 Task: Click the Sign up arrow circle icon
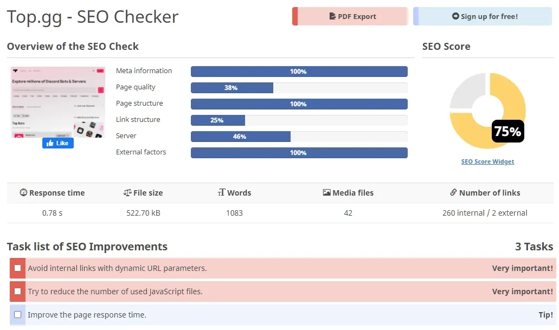(x=455, y=16)
